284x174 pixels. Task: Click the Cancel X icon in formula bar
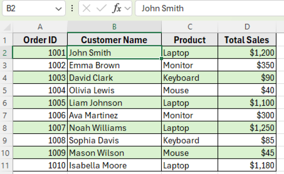pyautogui.click(x=86, y=8)
